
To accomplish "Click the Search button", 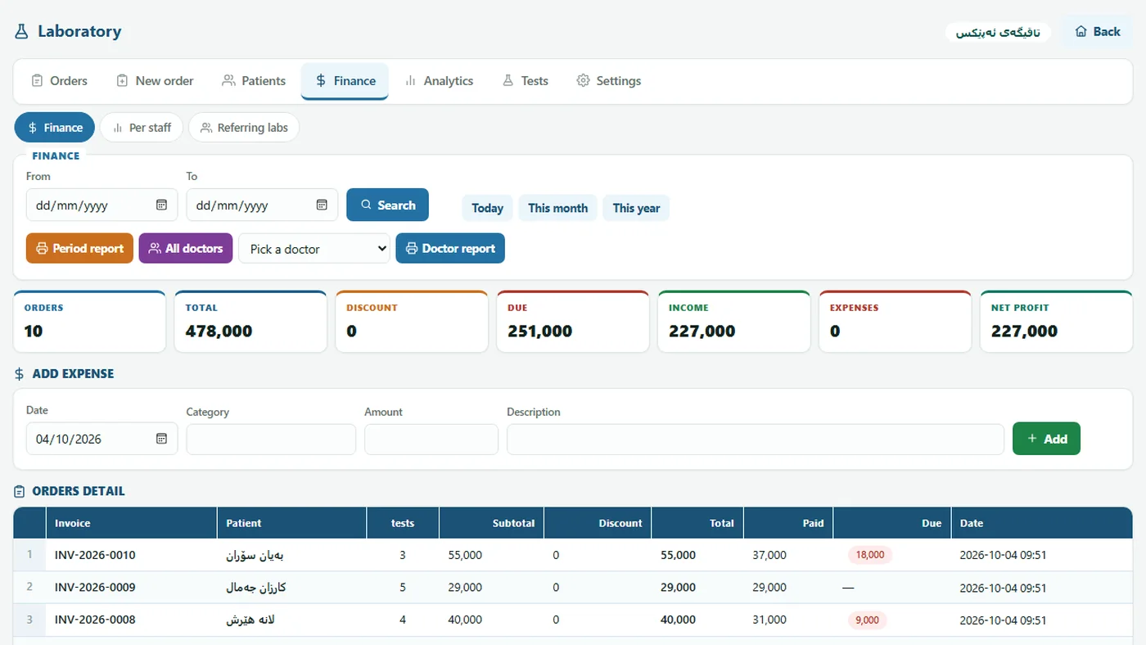I will [x=387, y=205].
